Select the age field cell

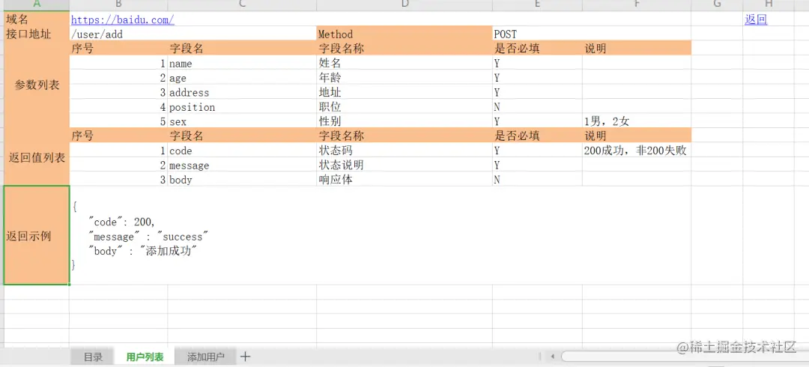242,78
